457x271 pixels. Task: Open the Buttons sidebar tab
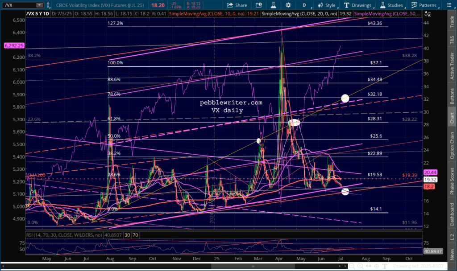click(x=452, y=96)
